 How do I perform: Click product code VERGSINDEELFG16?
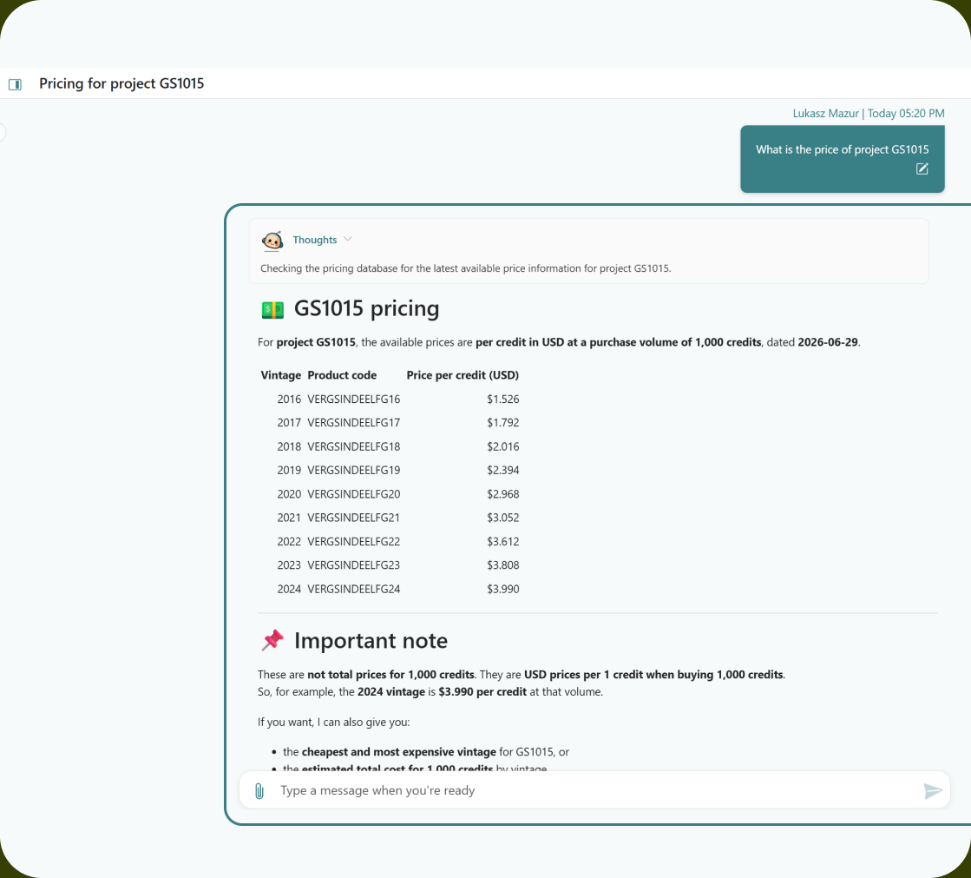[x=353, y=399]
